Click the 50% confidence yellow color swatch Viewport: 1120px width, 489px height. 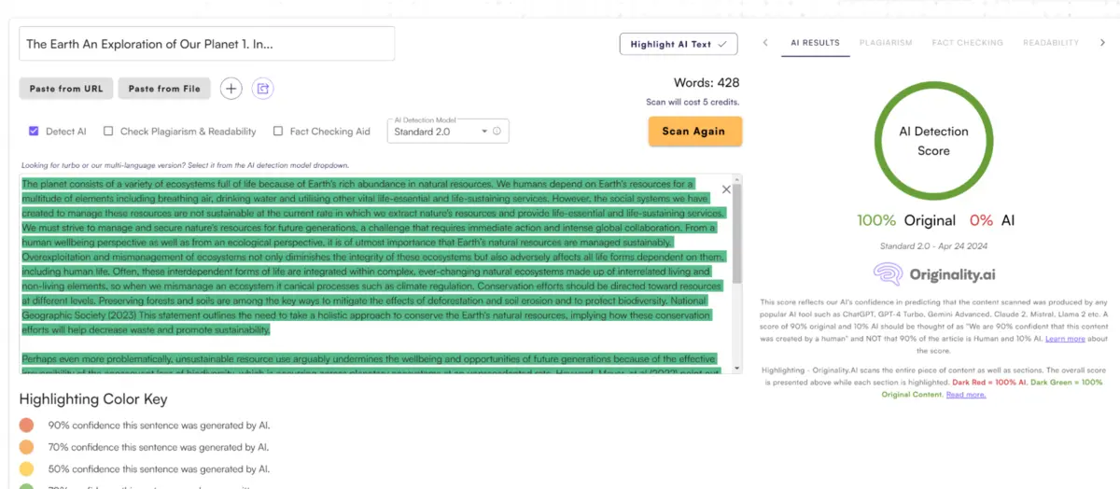(x=26, y=469)
